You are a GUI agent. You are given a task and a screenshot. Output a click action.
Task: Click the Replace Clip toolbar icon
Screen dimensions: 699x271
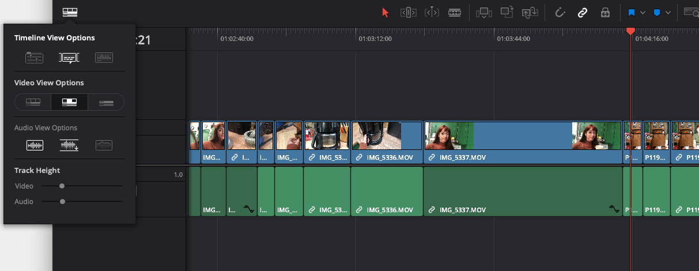click(x=529, y=12)
